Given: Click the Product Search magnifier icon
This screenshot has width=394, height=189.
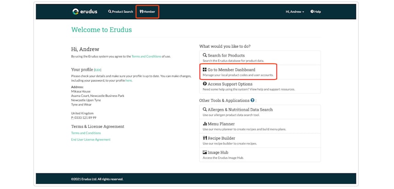Looking at the screenshot, I should pyautogui.click(x=110, y=11).
